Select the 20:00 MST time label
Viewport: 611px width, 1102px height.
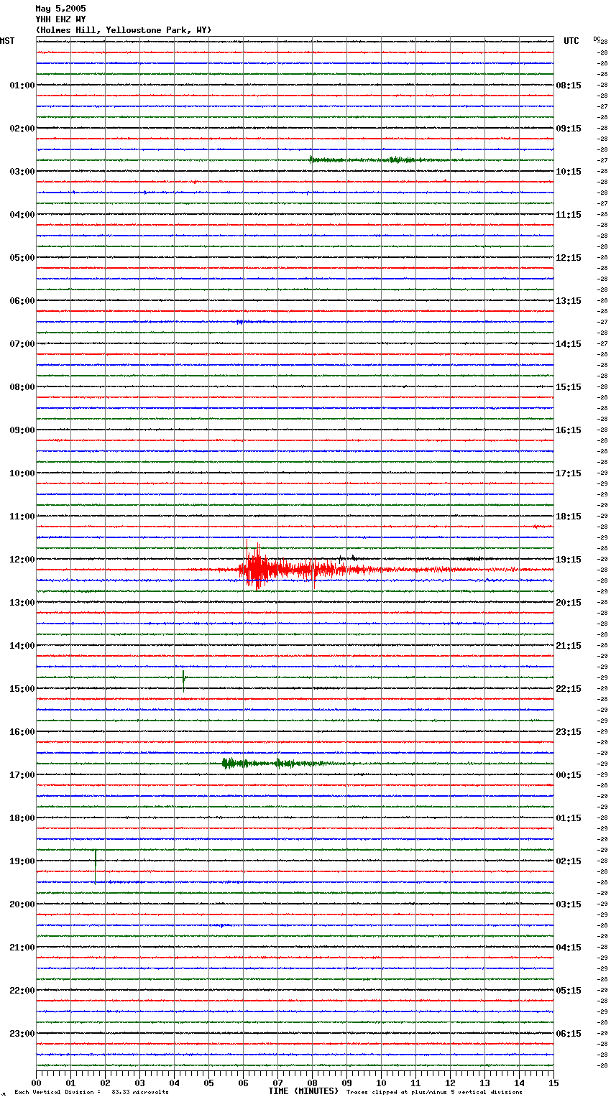pyautogui.click(x=22, y=904)
